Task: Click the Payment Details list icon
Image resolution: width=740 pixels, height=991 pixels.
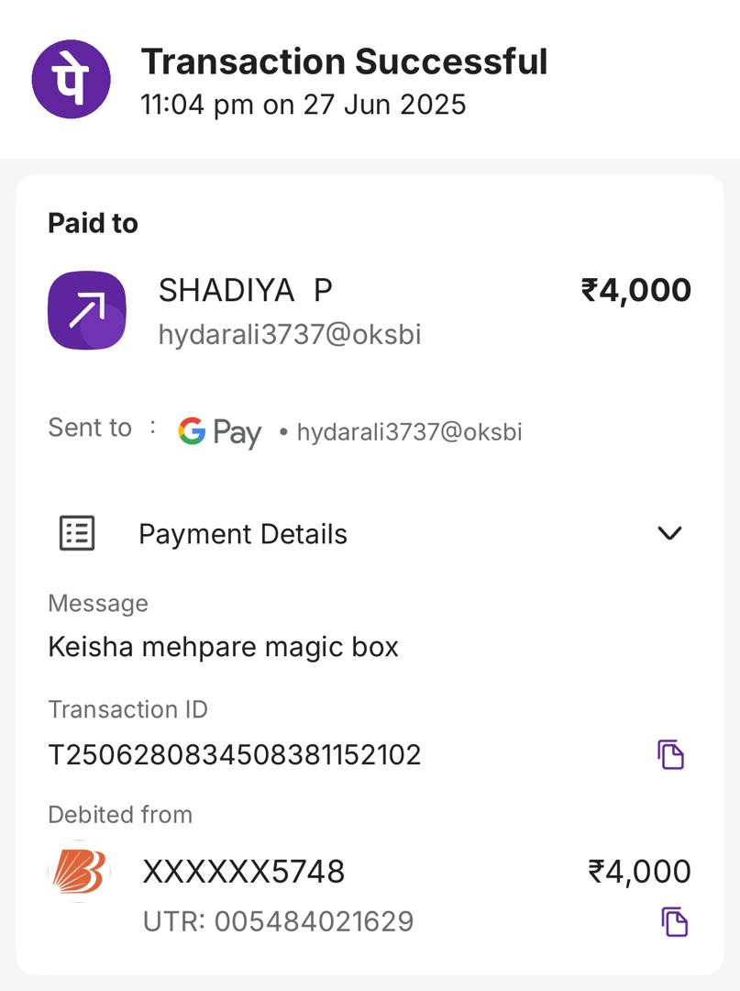Action: click(x=77, y=533)
